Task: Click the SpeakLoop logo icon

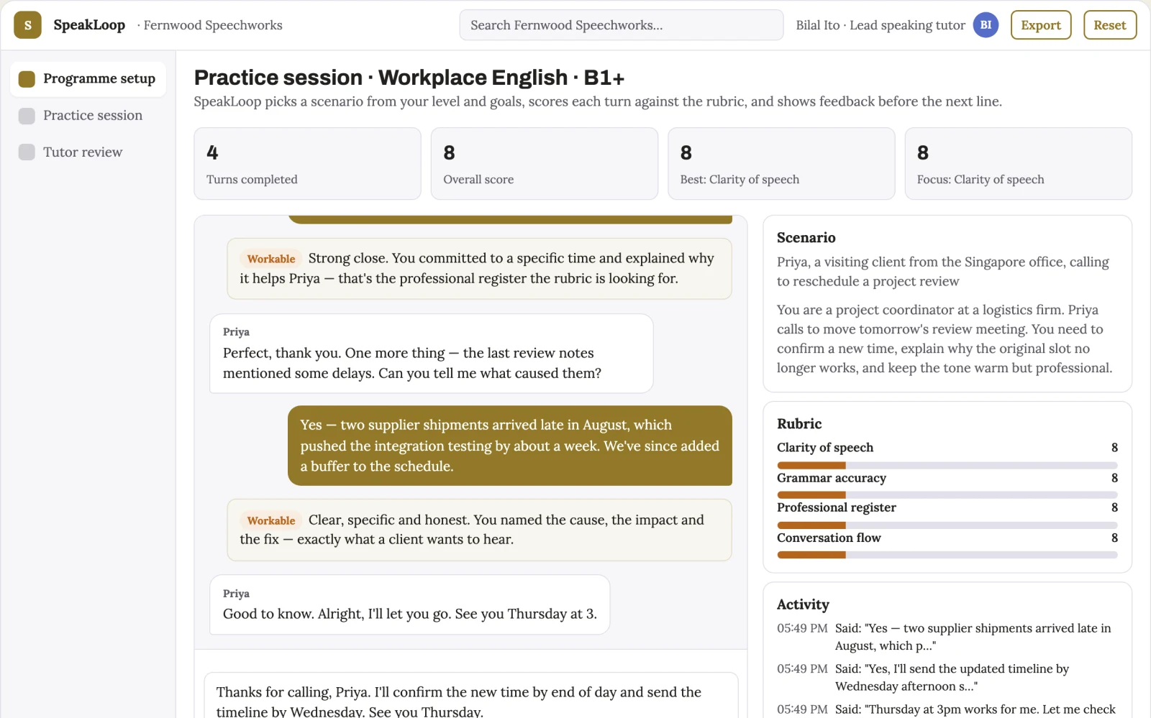Action: coord(27,25)
